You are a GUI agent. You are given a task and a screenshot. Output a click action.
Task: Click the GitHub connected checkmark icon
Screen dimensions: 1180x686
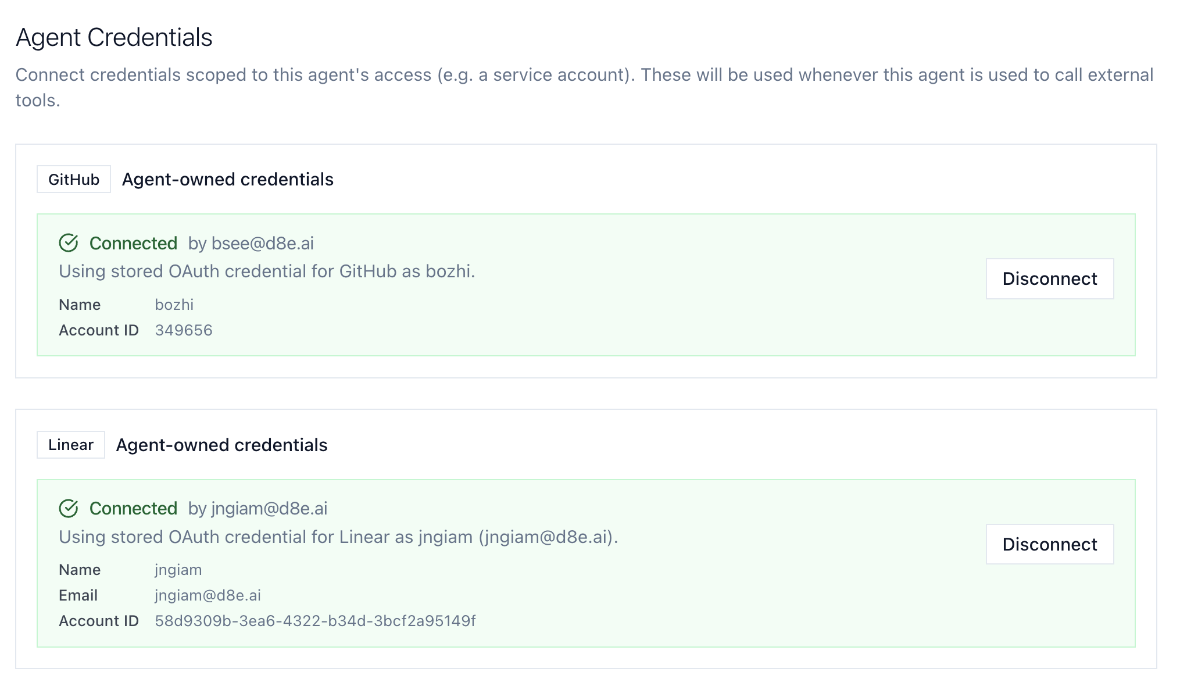pos(69,243)
